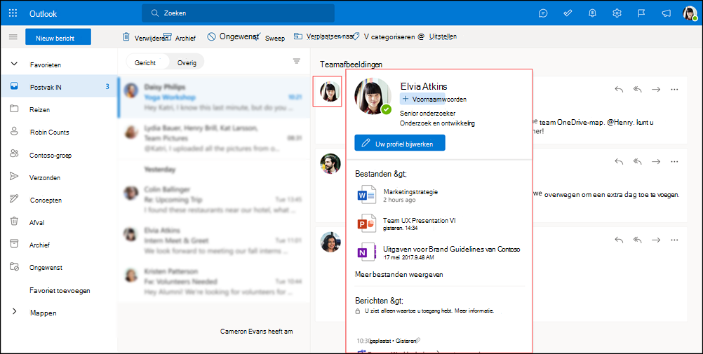Open Kristen Patterson Volunteers Needed email
The width and height of the screenshot is (703, 354).
coord(214,281)
